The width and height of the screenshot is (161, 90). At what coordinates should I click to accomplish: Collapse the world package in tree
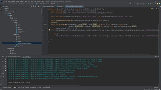coord(13,34)
